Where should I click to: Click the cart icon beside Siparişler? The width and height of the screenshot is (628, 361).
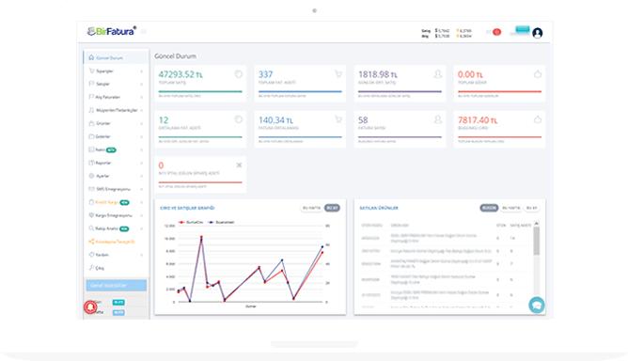pyautogui.click(x=91, y=71)
